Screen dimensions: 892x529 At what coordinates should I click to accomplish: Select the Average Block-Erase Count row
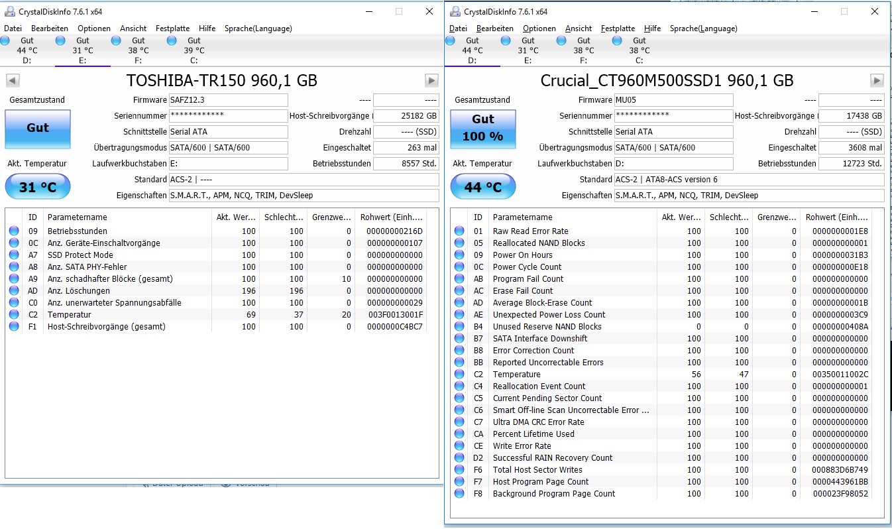[661, 303]
